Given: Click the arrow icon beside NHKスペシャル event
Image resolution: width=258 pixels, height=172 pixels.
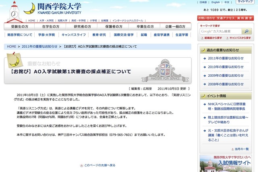Looking at the screenshot, I should (x=205, y=104).
